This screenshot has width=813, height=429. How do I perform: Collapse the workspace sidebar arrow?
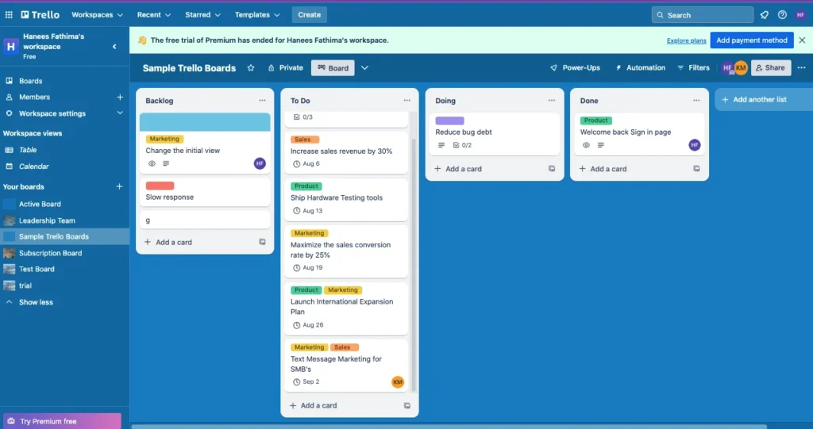coord(114,47)
